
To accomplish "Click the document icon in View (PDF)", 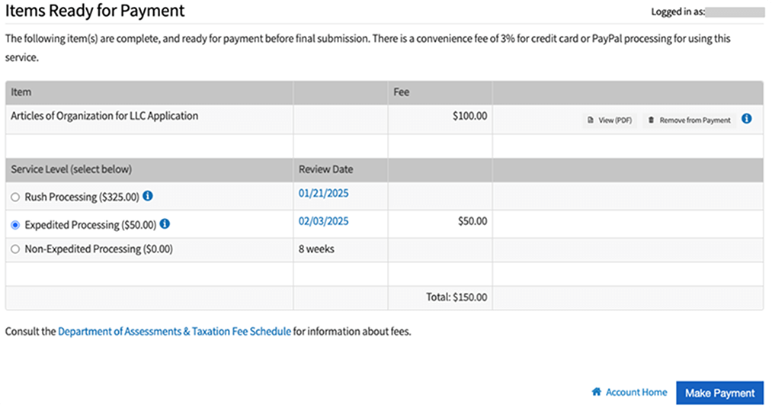I will coord(591,120).
